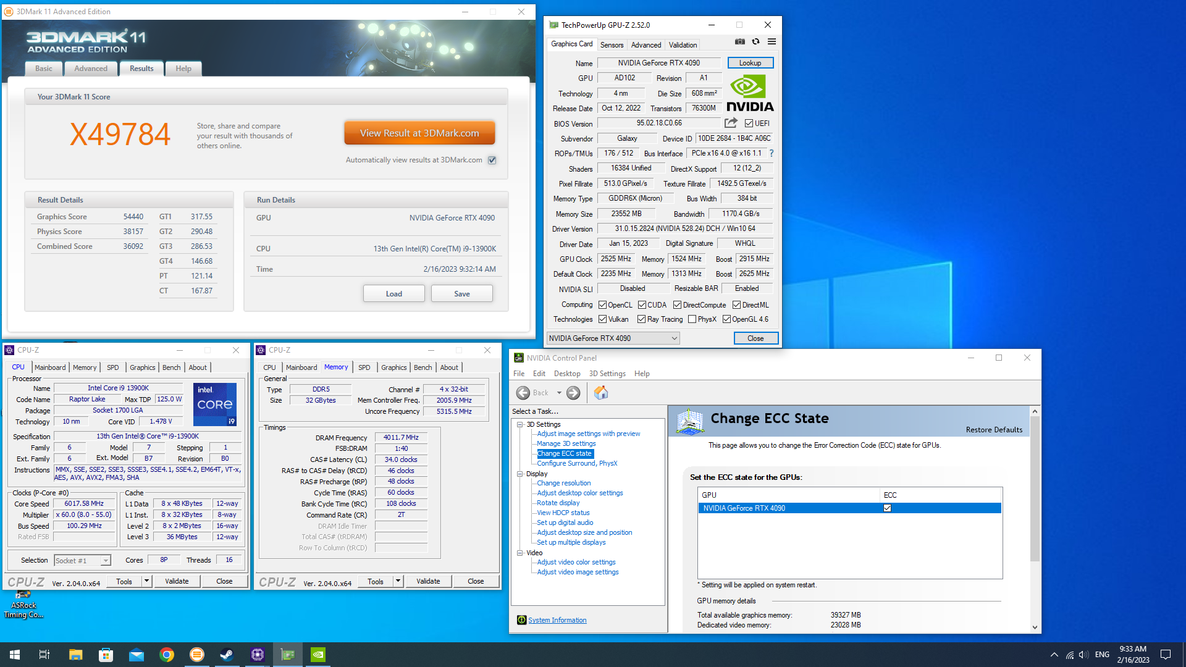Open the Tools dropdown arrow in left CPU-Z
Image resolution: width=1186 pixels, height=667 pixels.
146,581
